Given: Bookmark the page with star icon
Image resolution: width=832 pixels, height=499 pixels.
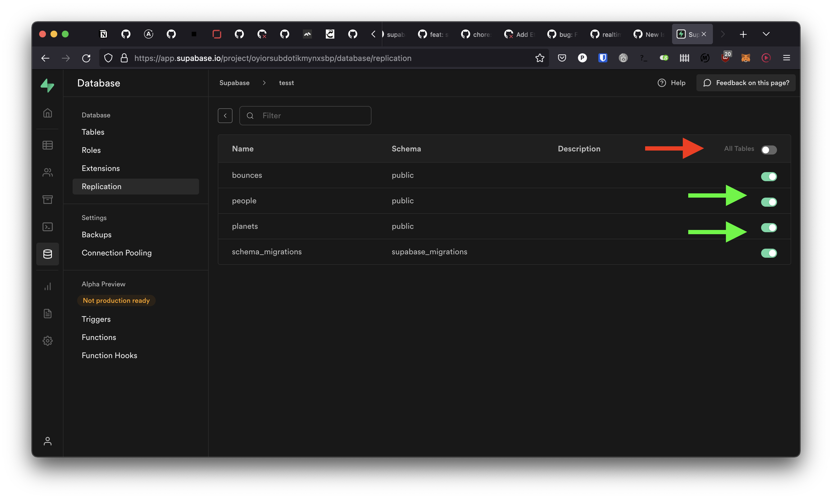Looking at the screenshot, I should [540, 58].
